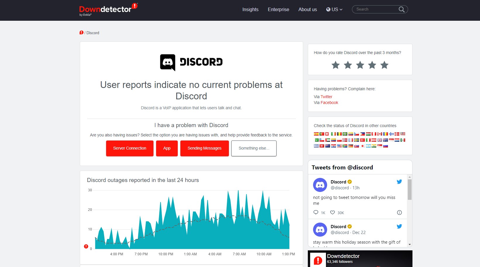Open the US country dropdown

[334, 9]
